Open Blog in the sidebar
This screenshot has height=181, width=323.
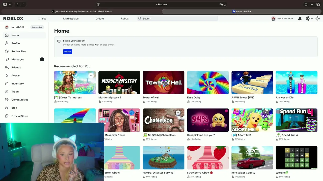24,108
